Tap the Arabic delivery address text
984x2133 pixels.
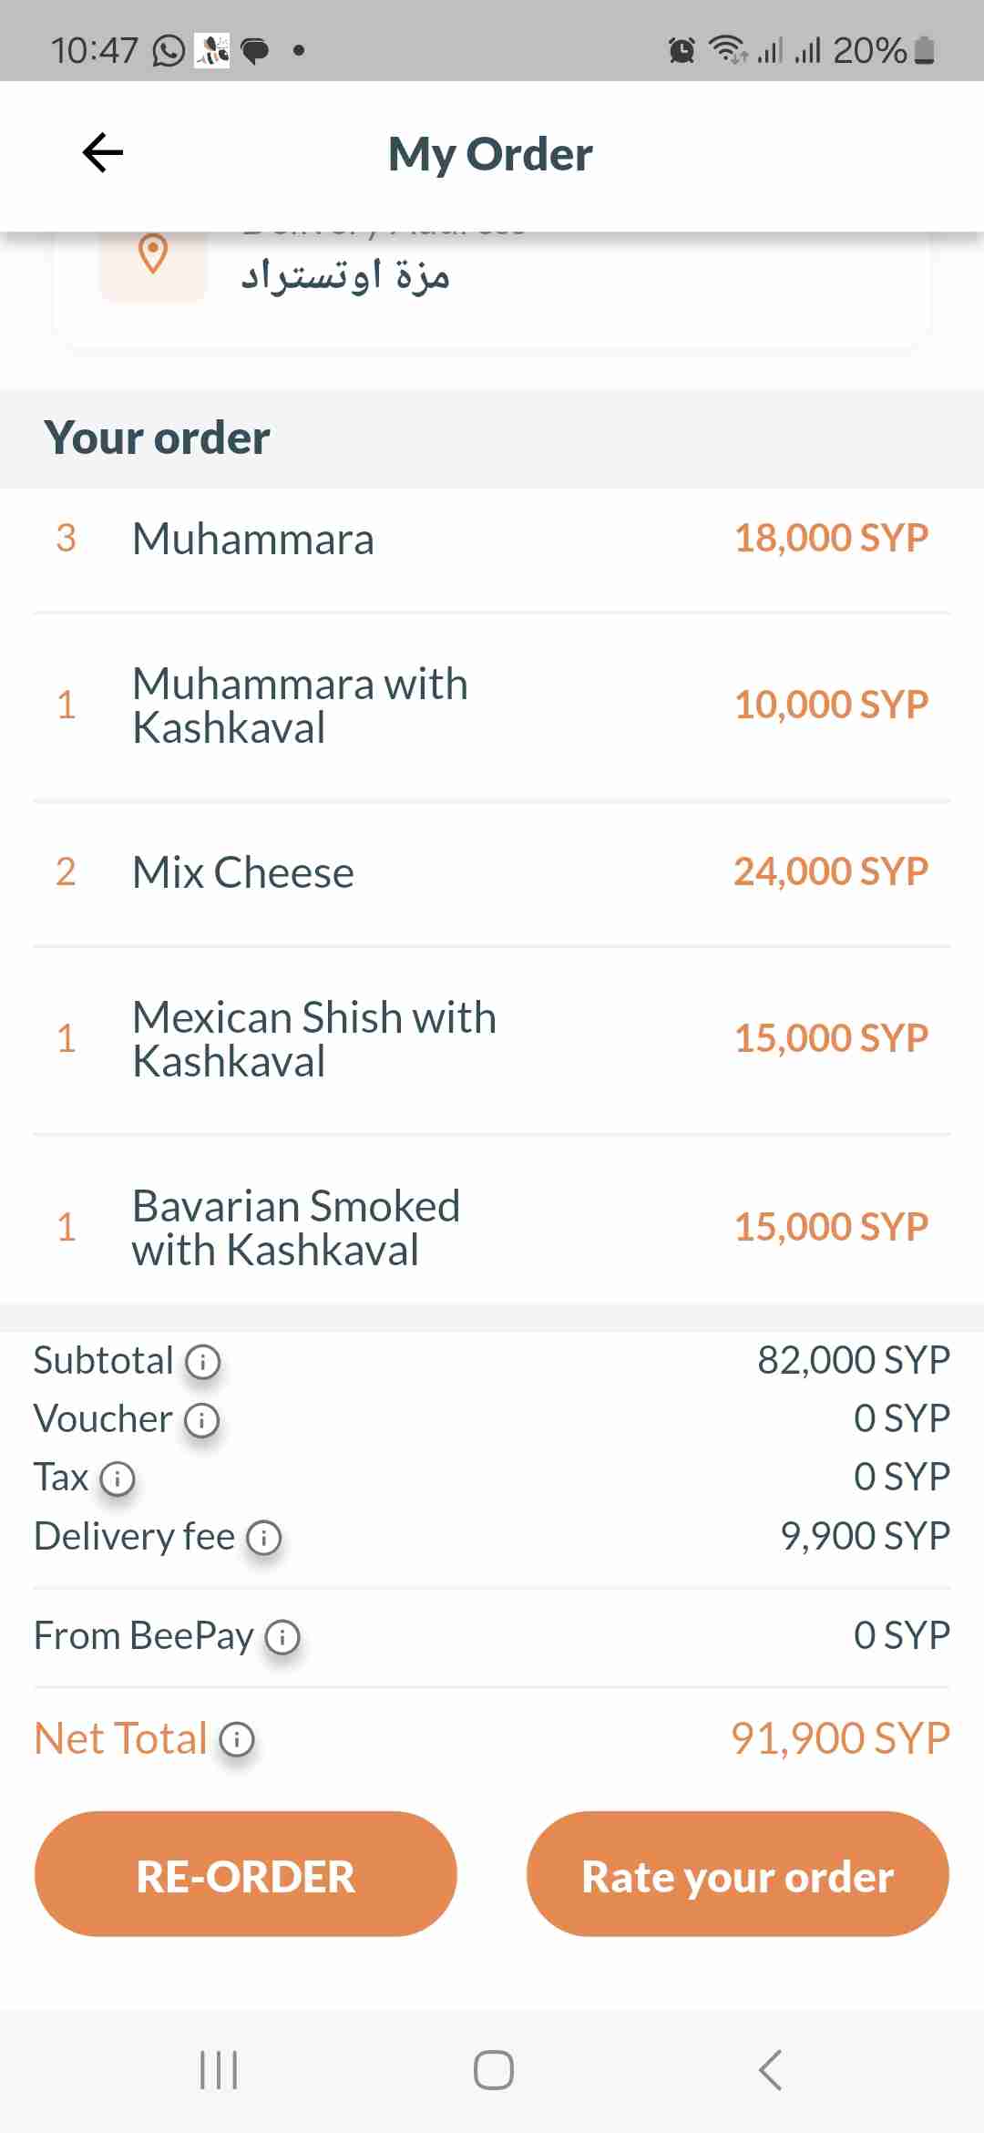(345, 275)
